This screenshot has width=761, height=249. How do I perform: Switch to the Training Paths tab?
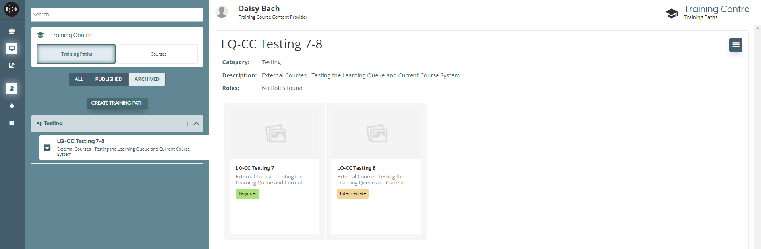pos(76,54)
